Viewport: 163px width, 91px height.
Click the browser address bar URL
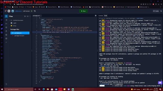click(30, 4)
